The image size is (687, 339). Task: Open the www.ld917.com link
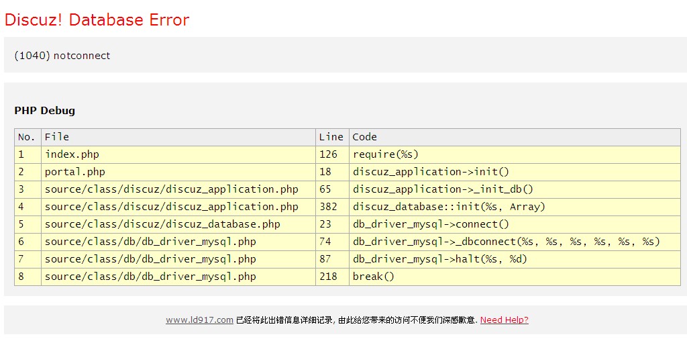tap(199, 320)
